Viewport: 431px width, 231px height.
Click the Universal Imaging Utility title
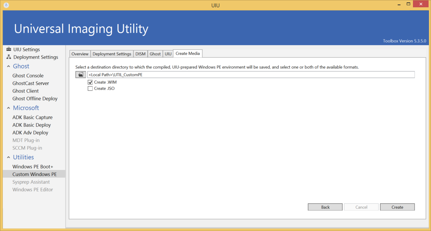click(81, 28)
